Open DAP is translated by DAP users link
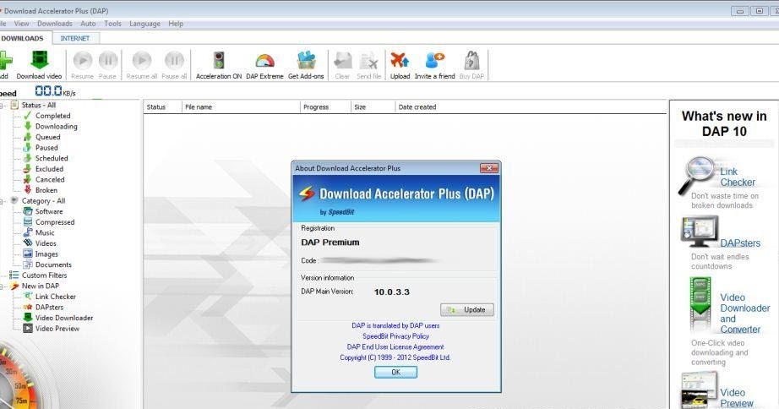The width and height of the screenshot is (779, 409). point(395,325)
